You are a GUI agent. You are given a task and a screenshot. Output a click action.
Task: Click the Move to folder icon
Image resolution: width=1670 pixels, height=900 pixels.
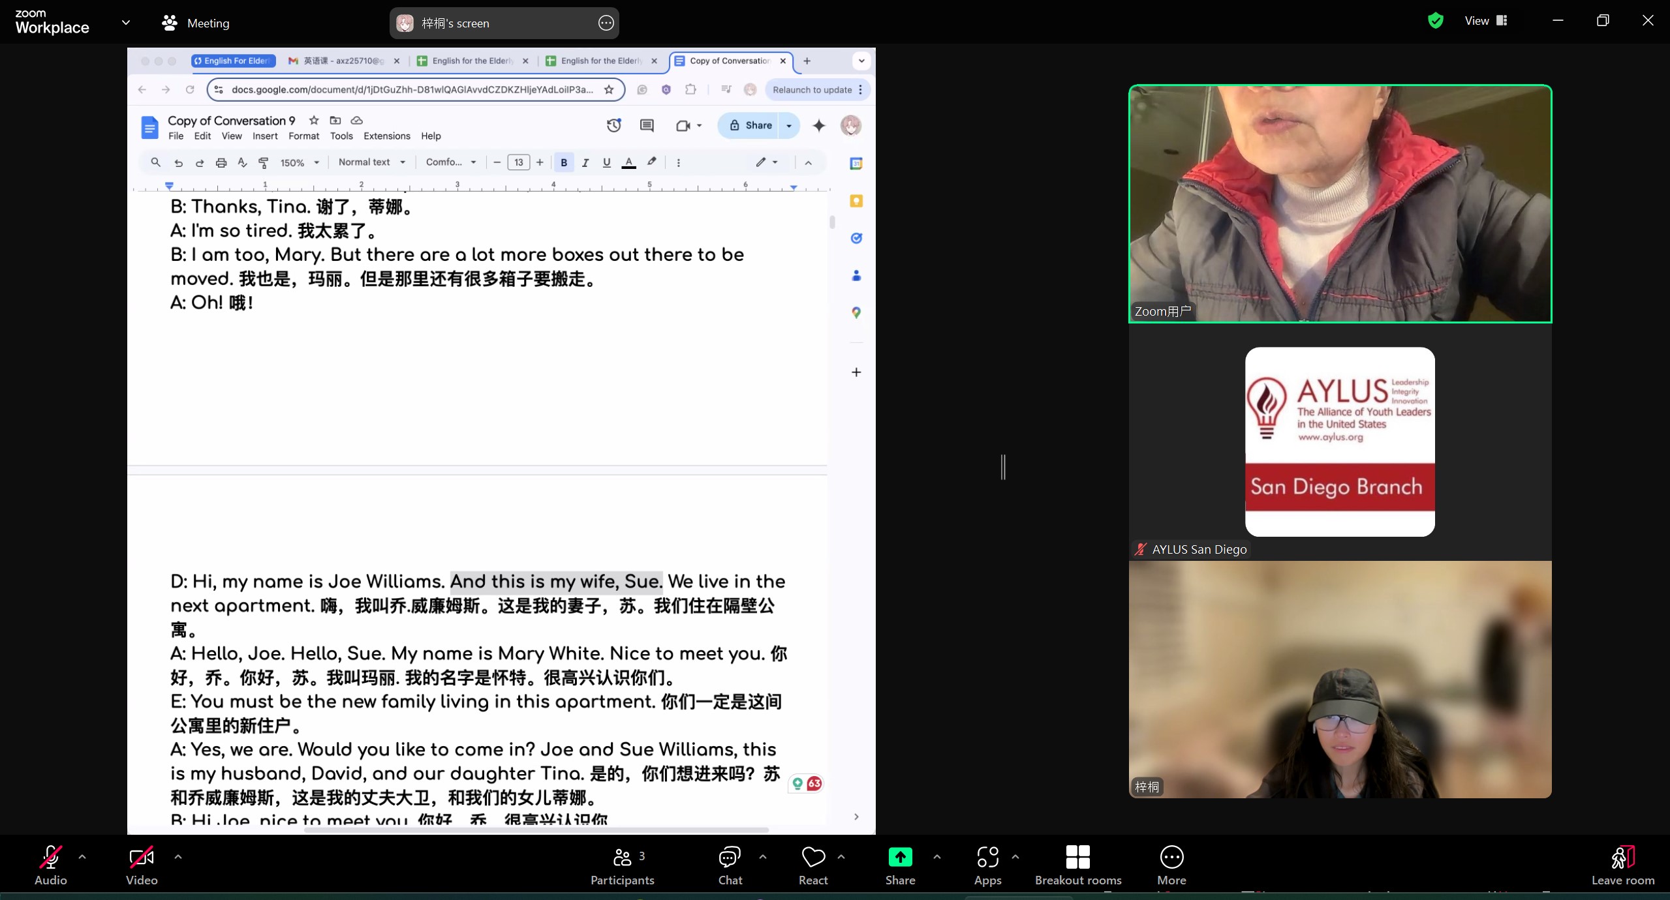point(335,120)
